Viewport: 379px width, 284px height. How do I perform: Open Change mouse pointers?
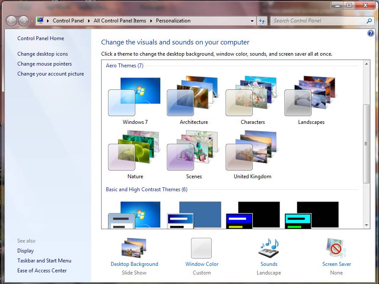[45, 64]
